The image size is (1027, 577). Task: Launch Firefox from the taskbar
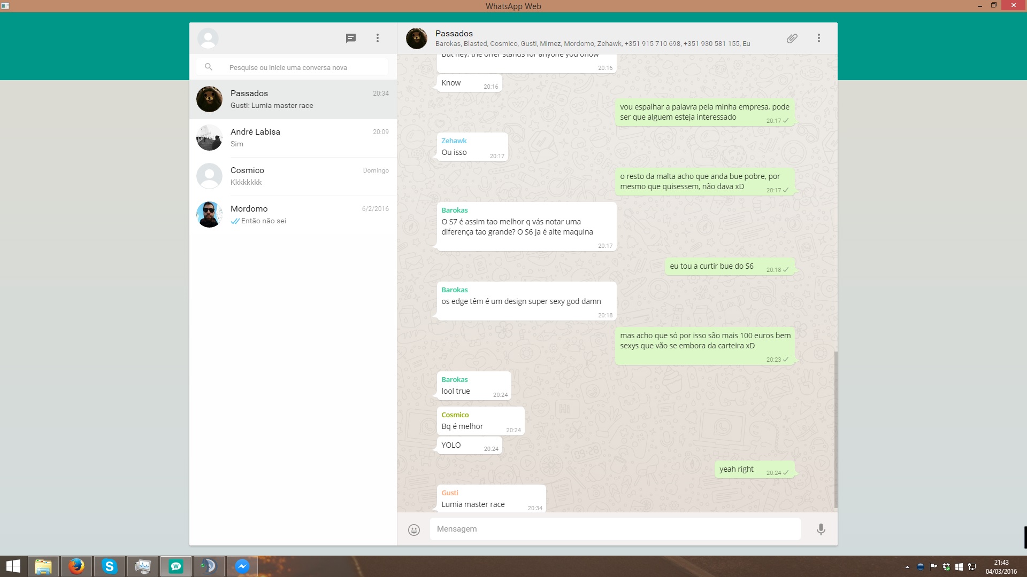coord(76,566)
